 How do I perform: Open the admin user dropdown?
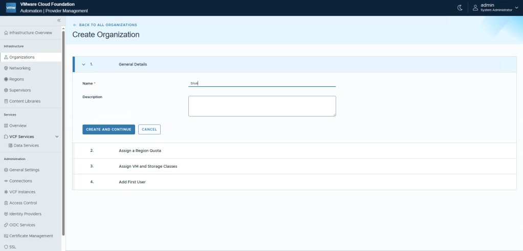coord(494,8)
